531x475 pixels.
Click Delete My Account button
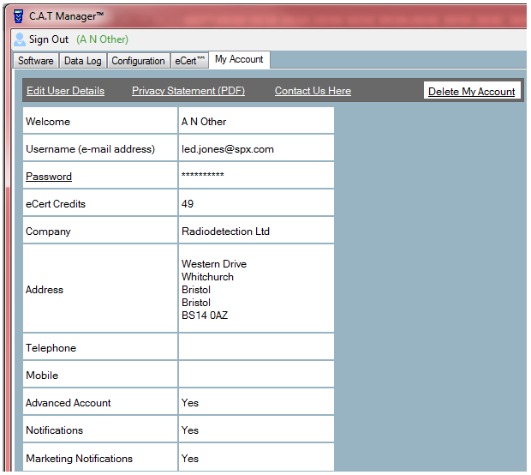pyautogui.click(x=471, y=91)
